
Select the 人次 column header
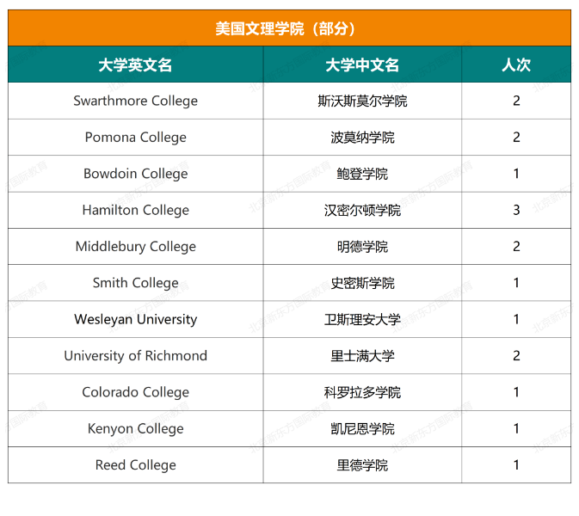(x=516, y=64)
